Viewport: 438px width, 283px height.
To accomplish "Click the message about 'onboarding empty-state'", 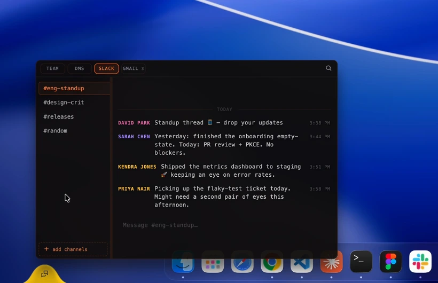I will pyautogui.click(x=226, y=144).
